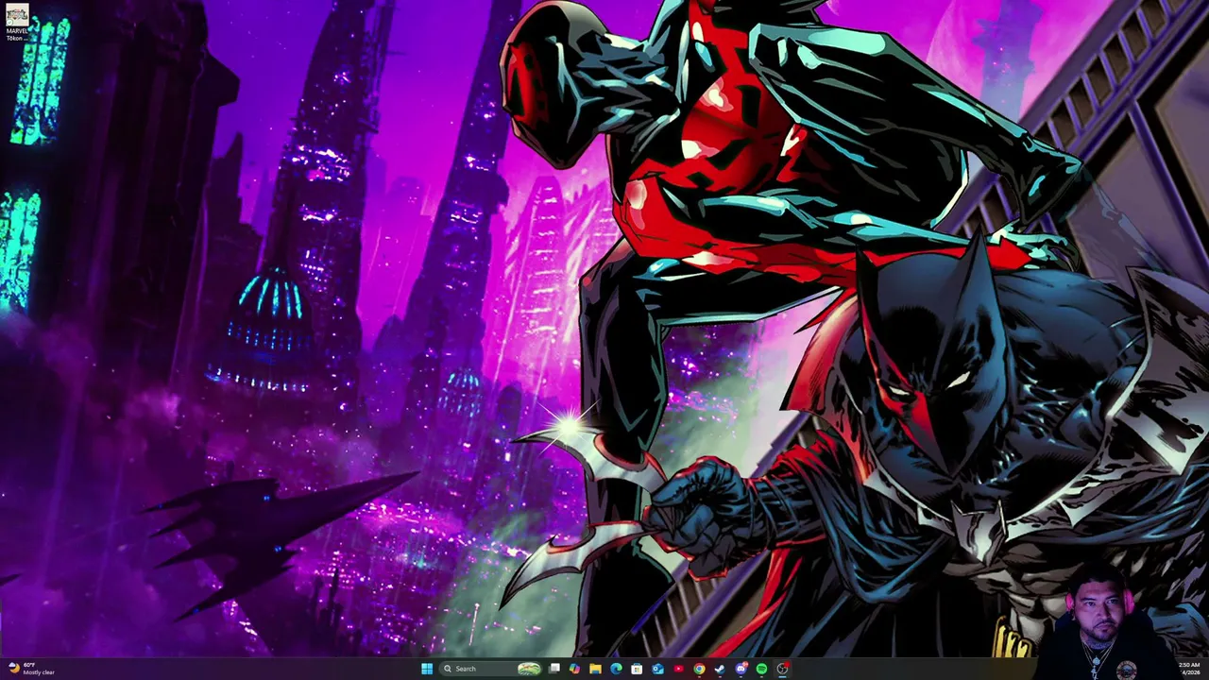The image size is (1209, 680).
Task: Open the clock showing 2:50 AM
Action: coord(1189,669)
